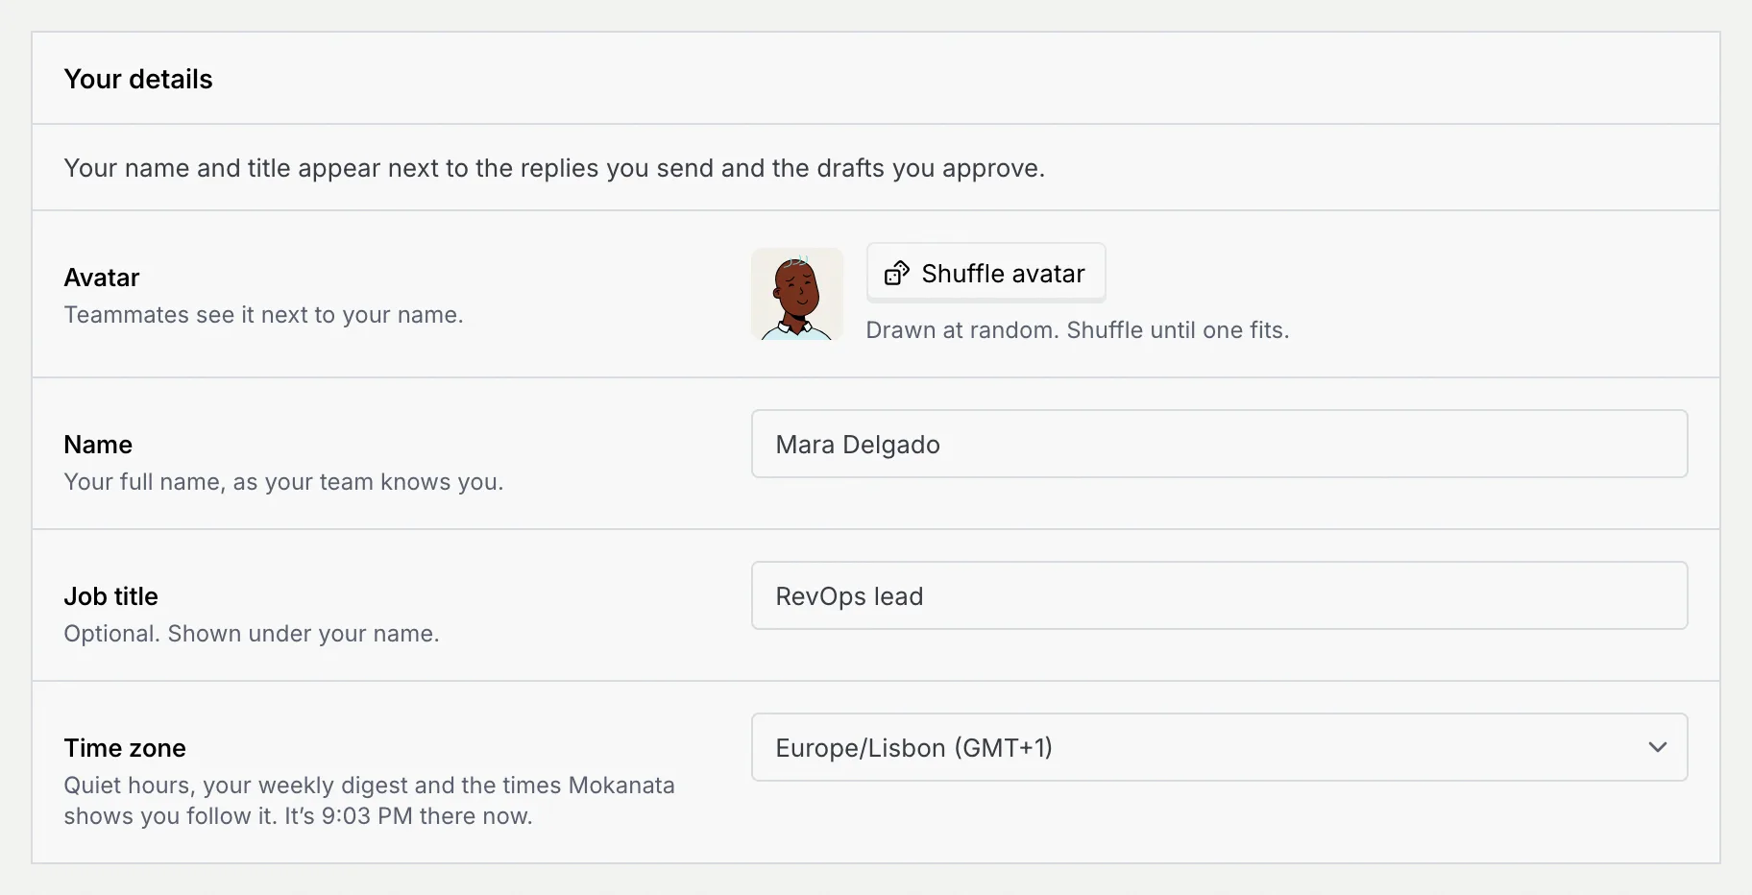Click the avatar portrait thumbnail
Screen dimensions: 1752x895
pyautogui.click(x=797, y=294)
